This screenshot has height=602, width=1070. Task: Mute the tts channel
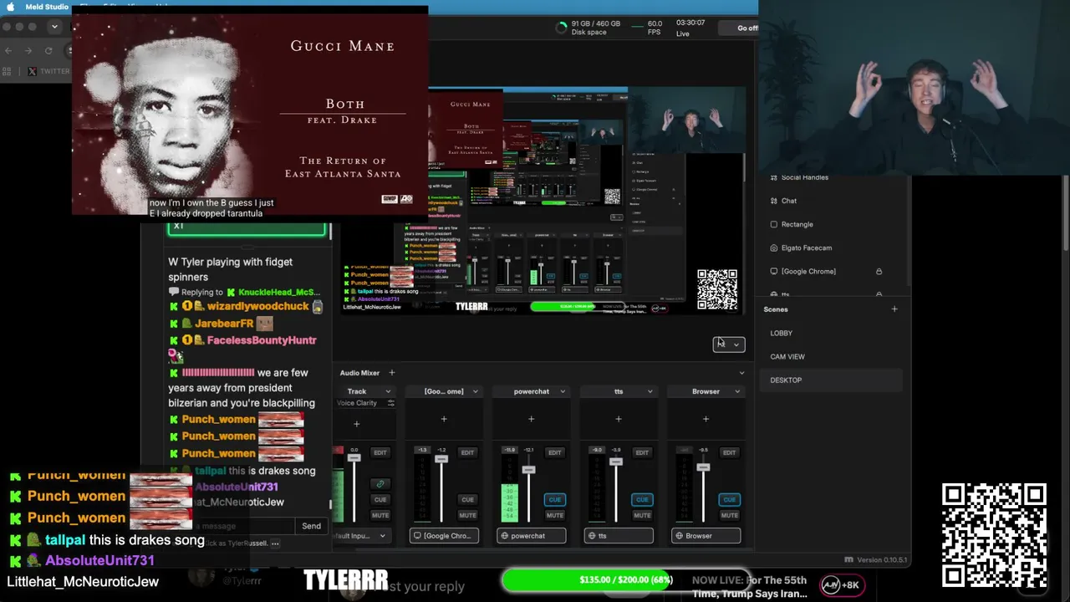642,515
